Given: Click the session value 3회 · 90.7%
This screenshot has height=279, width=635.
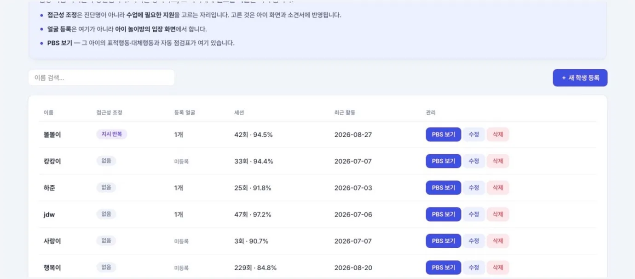Looking at the screenshot, I should tap(251, 241).
